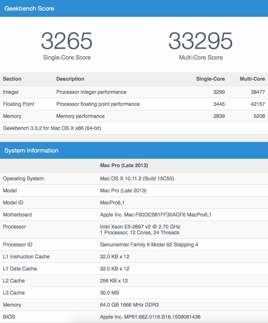Viewport: 268px width, 323px height.
Task: Select the 256 KB x 12 value
Action: tap(114, 281)
